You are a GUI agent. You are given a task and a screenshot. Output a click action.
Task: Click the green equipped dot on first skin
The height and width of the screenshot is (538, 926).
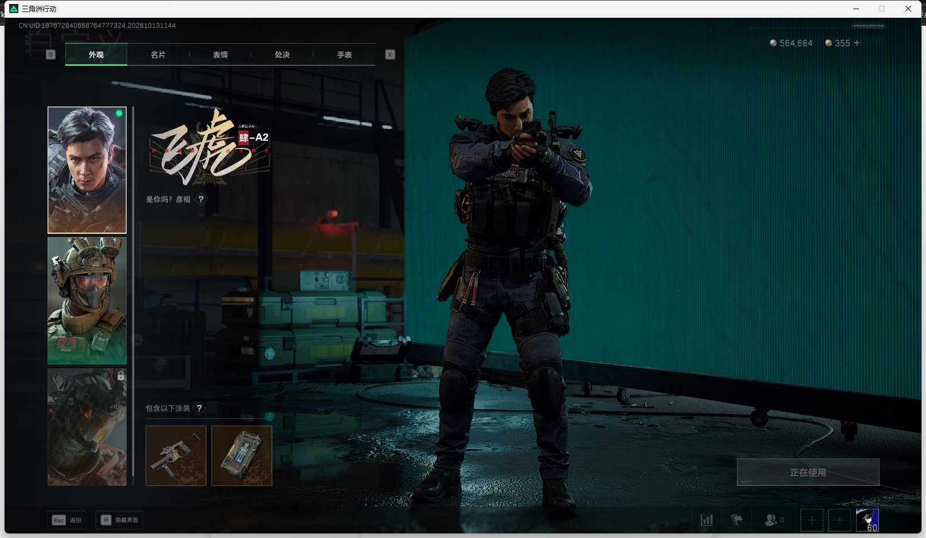[x=119, y=113]
